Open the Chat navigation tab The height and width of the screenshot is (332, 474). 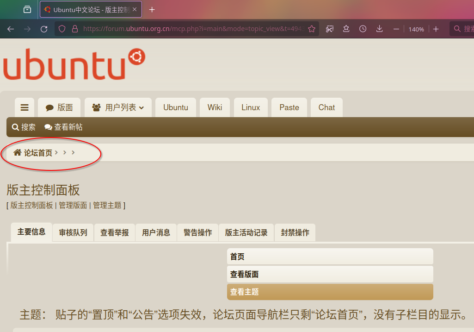point(327,107)
